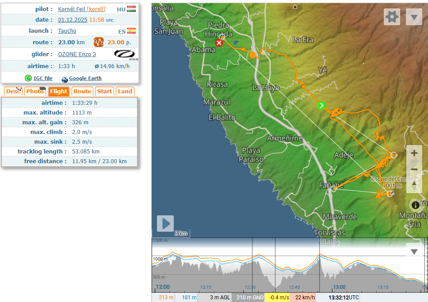Expand the map layers dropdown arrow
Viewport: 428px width, 302px height.
414,17
